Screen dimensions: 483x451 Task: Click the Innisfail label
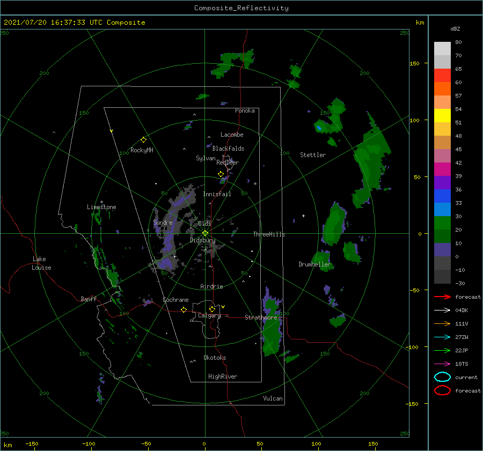(x=217, y=194)
